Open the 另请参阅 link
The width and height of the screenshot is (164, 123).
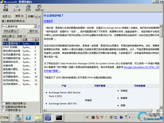(x=48, y=21)
